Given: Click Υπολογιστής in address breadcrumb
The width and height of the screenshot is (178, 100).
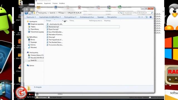Looking at the screenshot, I should (x=42, y=13).
